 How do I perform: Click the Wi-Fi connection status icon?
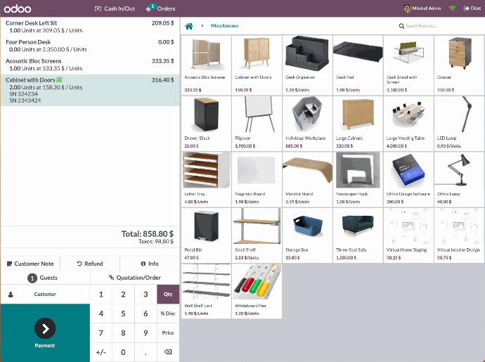(x=452, y=8)
